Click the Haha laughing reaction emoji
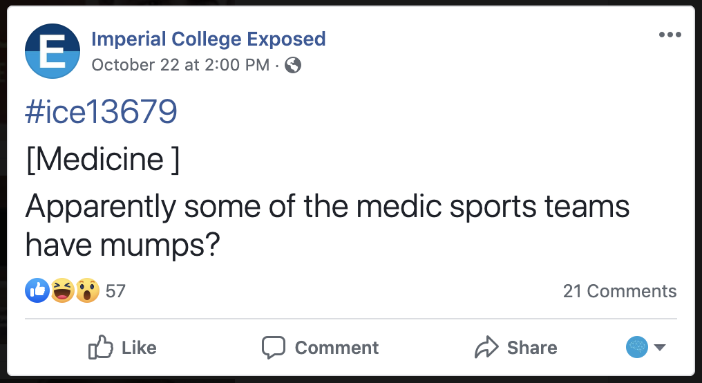 (x=62, y=291)
